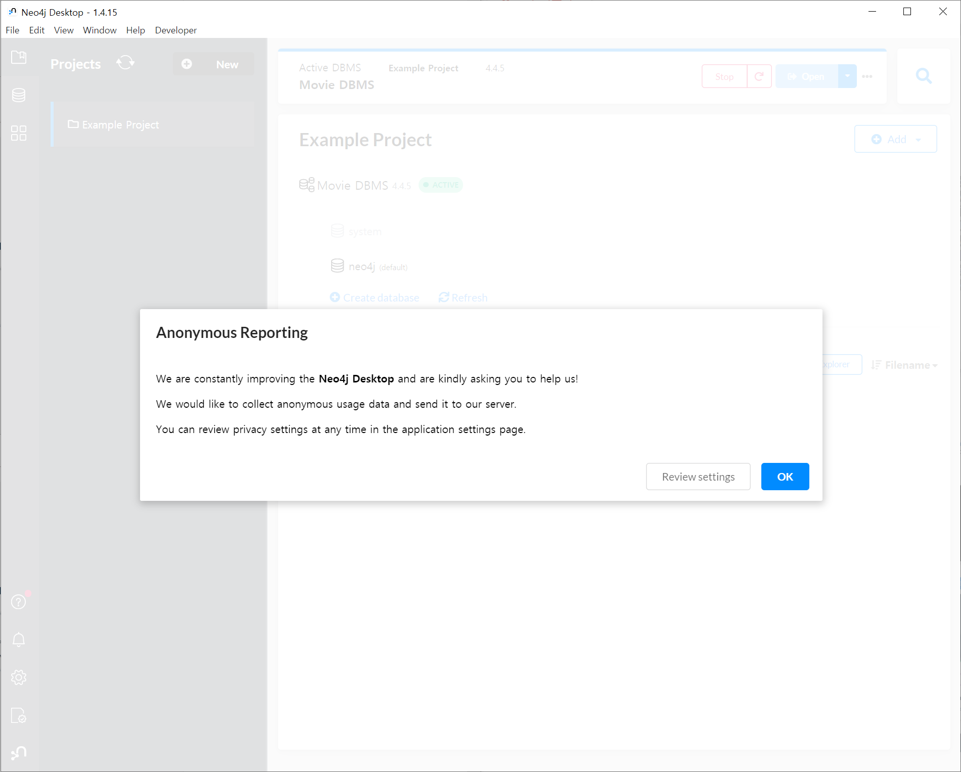Expand the Open button dropdown arrow
This screenshot has width=961, height=772.
tap(847, 76)
